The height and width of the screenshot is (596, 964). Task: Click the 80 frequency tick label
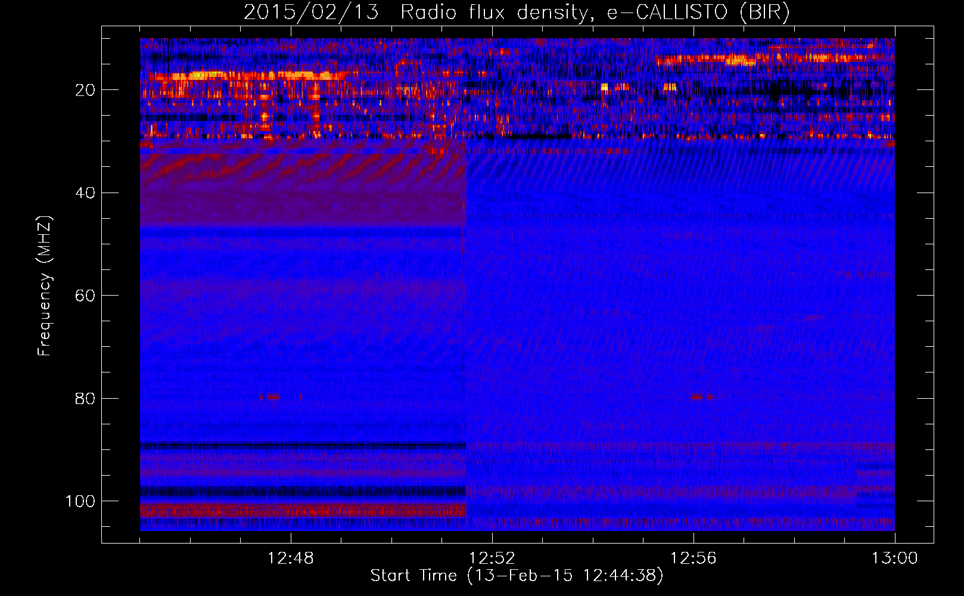click(85, 399)
